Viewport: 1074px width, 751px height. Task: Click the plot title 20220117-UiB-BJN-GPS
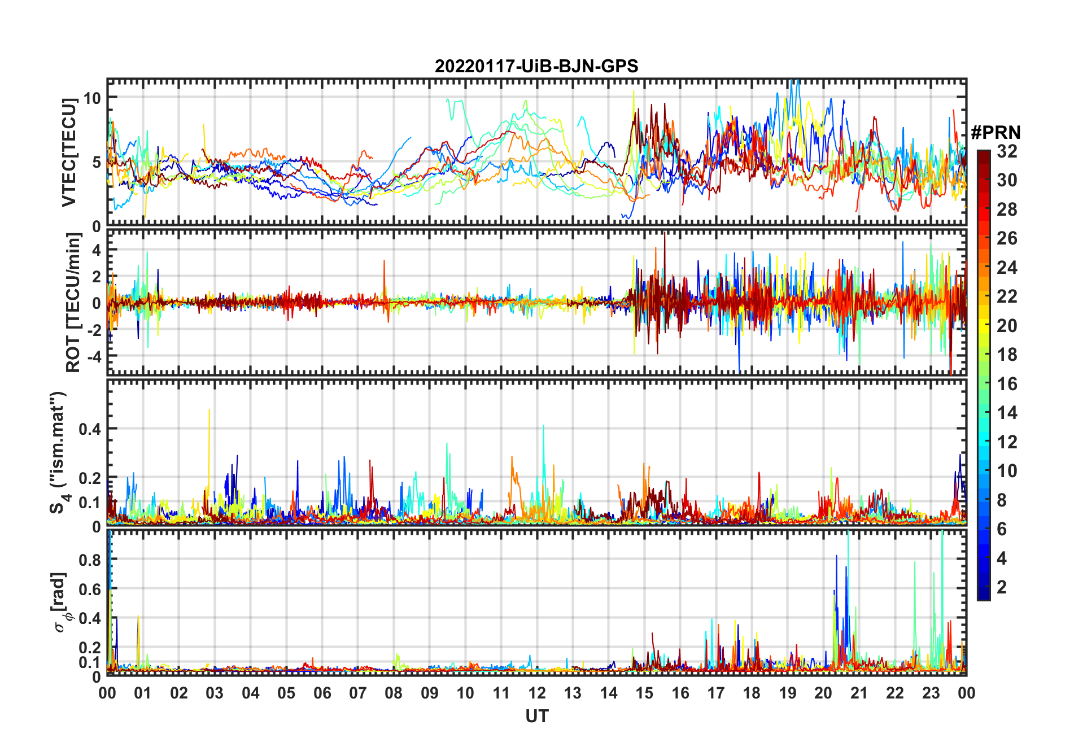click(536, 67)
